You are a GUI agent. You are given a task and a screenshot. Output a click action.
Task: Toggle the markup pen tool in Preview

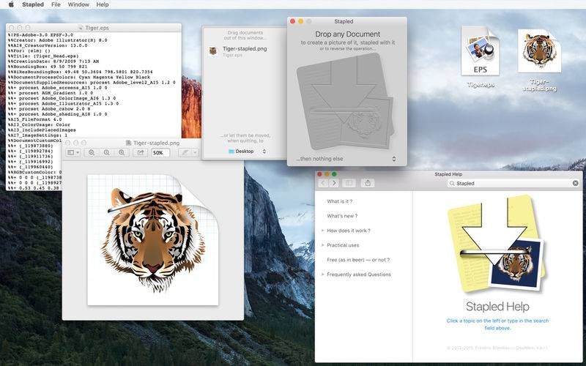click(185, 153)
